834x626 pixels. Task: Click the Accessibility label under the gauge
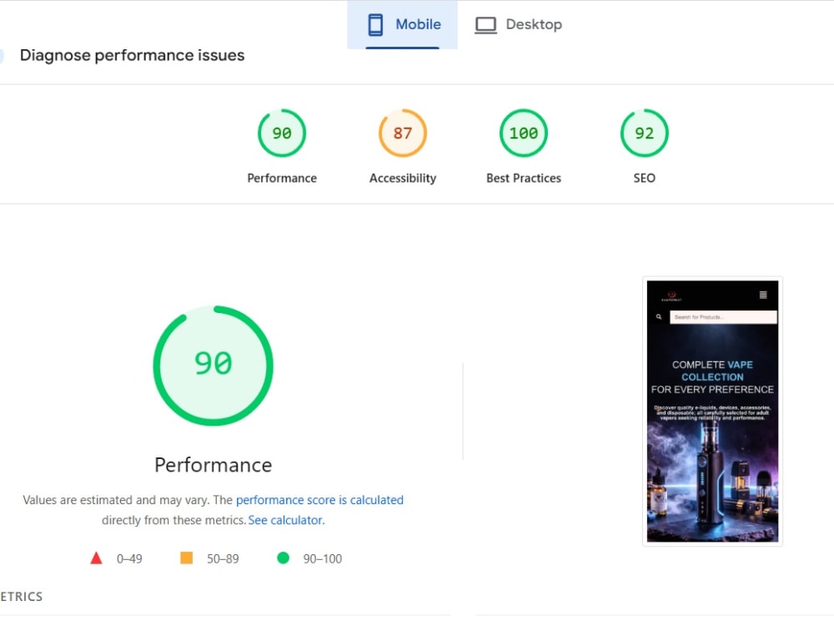403,179
